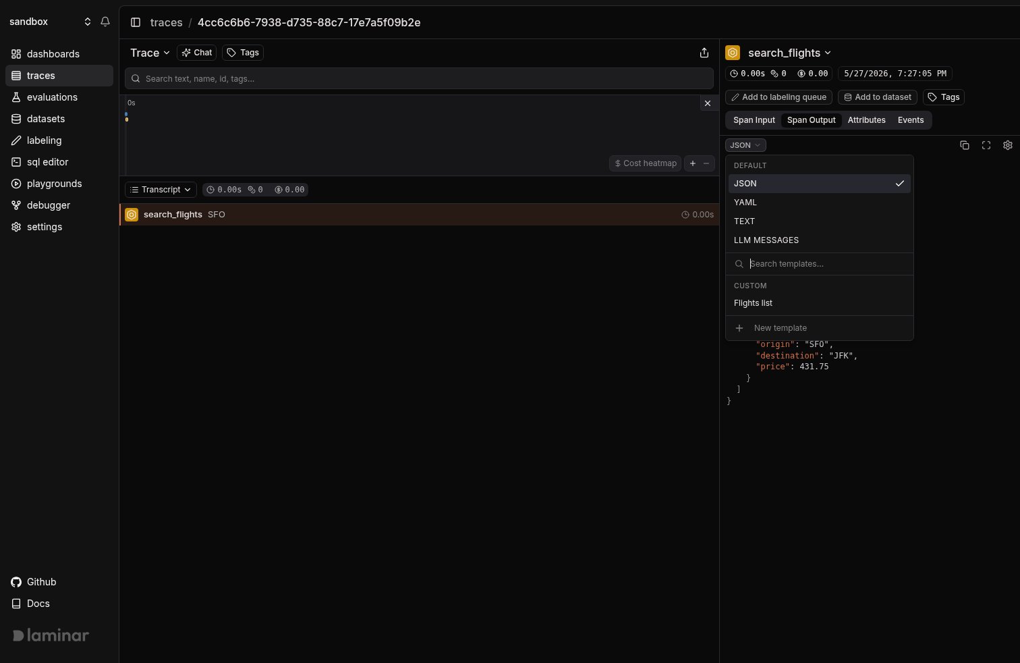The width and height of the screenshot is (1020, 663).
Task: Switch to the Events tab
Action: click(910, 120)
